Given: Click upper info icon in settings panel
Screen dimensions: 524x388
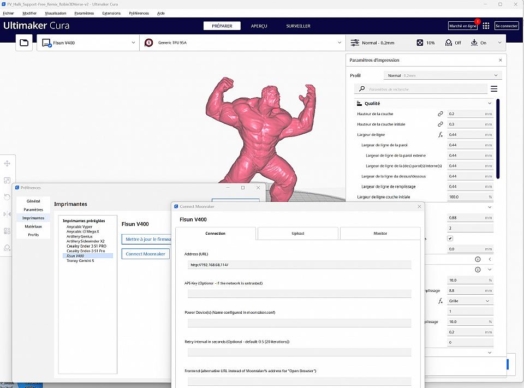Looking at the screenshot, I should (478, 259).
